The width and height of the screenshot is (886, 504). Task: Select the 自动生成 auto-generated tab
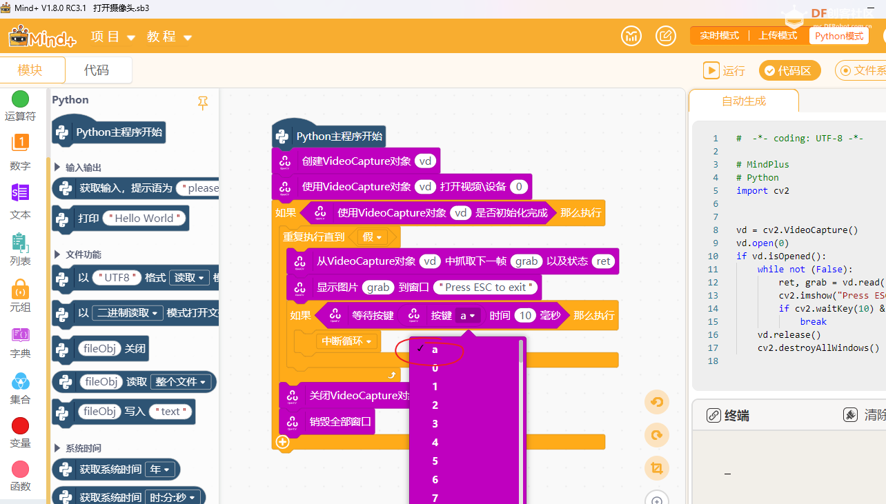[744, 101]
